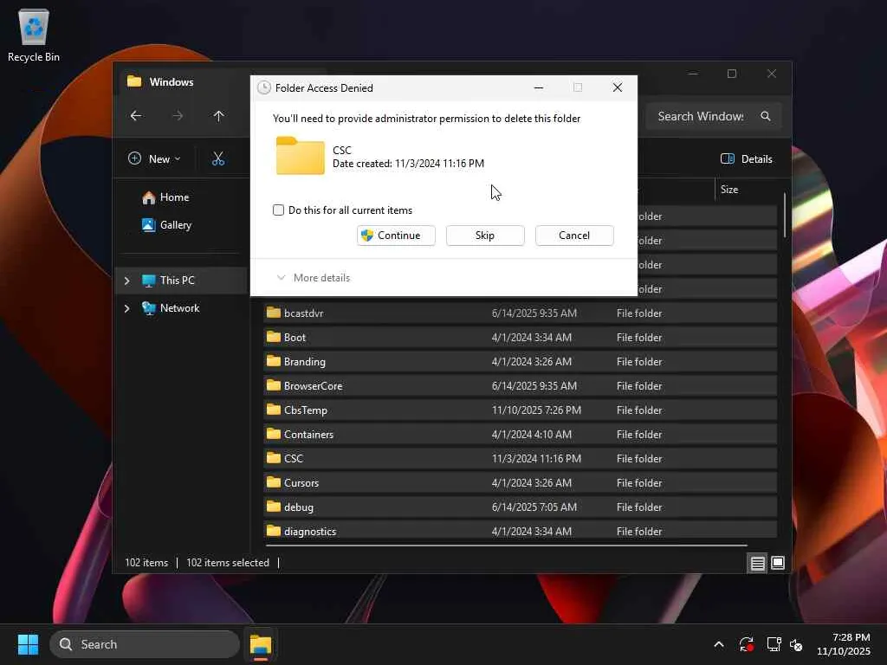Cancel the folder deletion dialog
887x665 pixels.
(x=574, y=236)
